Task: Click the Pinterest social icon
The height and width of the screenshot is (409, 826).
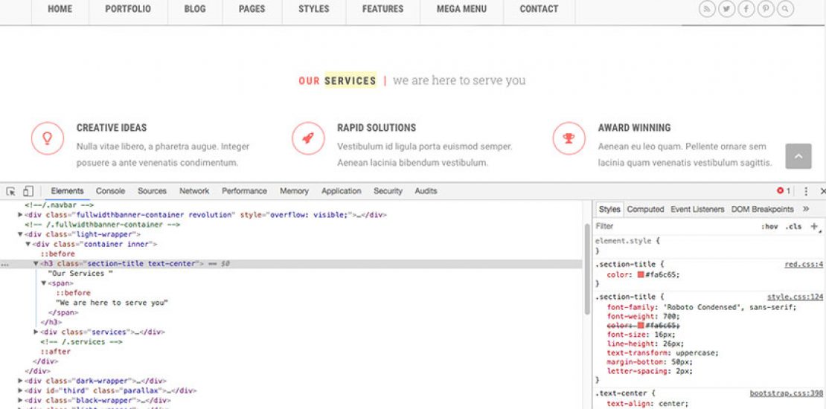Action: [765, 9]
